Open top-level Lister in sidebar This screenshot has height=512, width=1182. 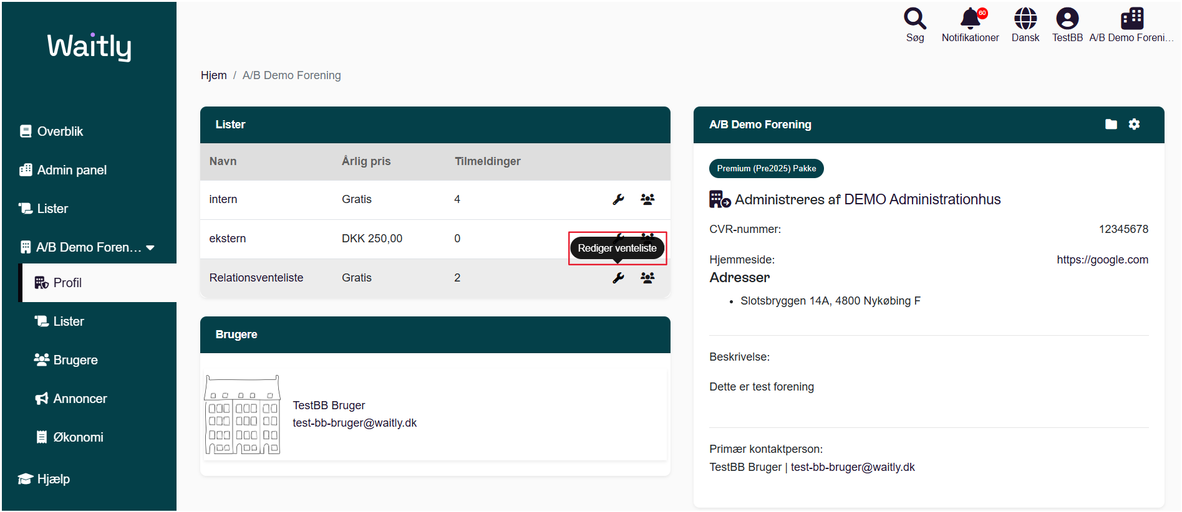(44, 209)
